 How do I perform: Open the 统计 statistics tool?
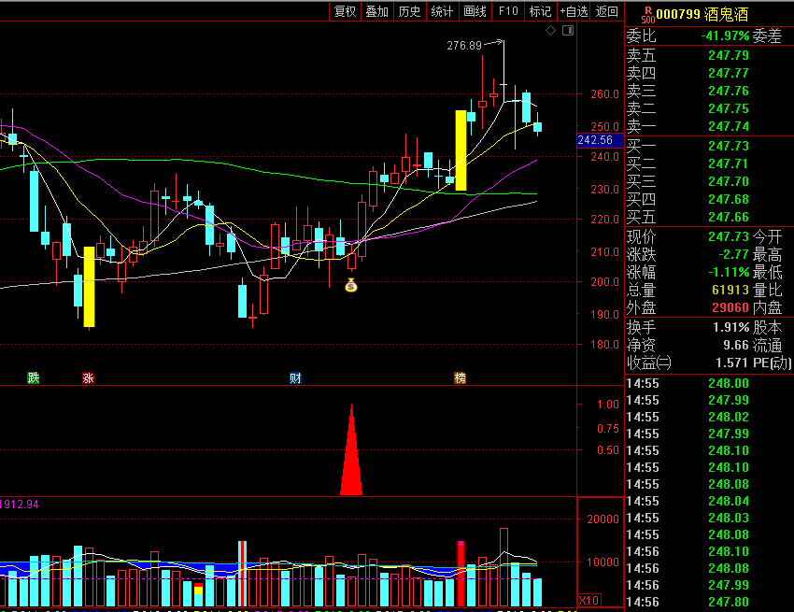click(442, 11)
